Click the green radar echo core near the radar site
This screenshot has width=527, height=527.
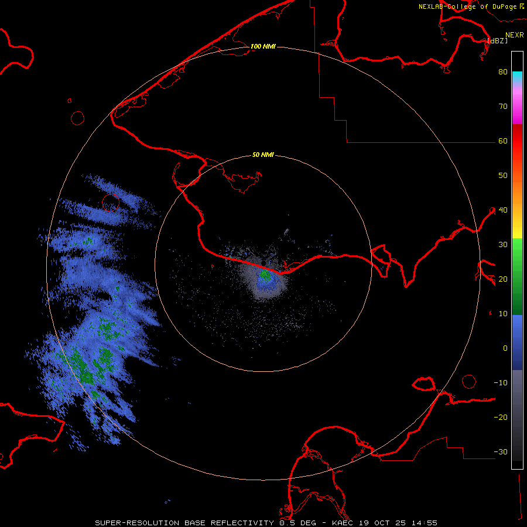click(265, 275)
